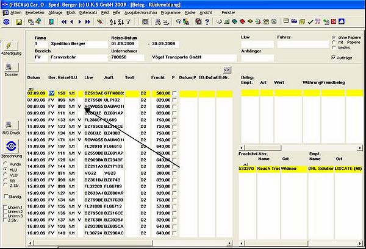Enable the Standg. checkbox
Image resolution: width=366 pixels, height=249 pixels.
[6, 197]
